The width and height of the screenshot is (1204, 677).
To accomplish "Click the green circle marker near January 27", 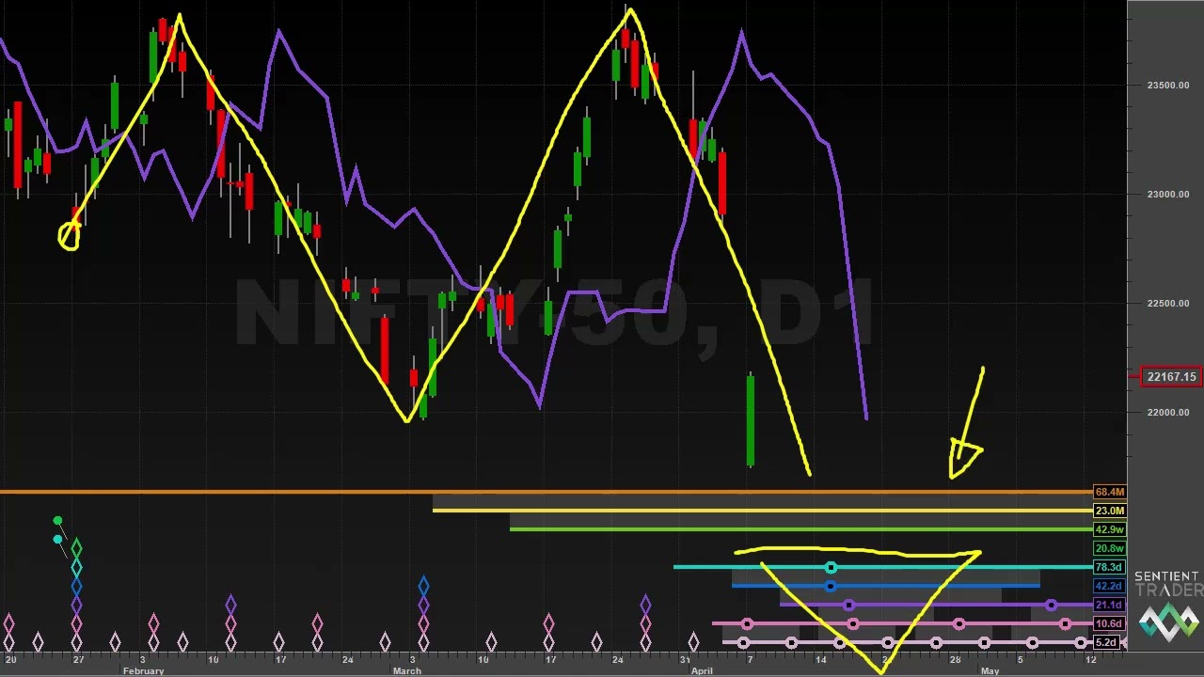I will point(57,521).
